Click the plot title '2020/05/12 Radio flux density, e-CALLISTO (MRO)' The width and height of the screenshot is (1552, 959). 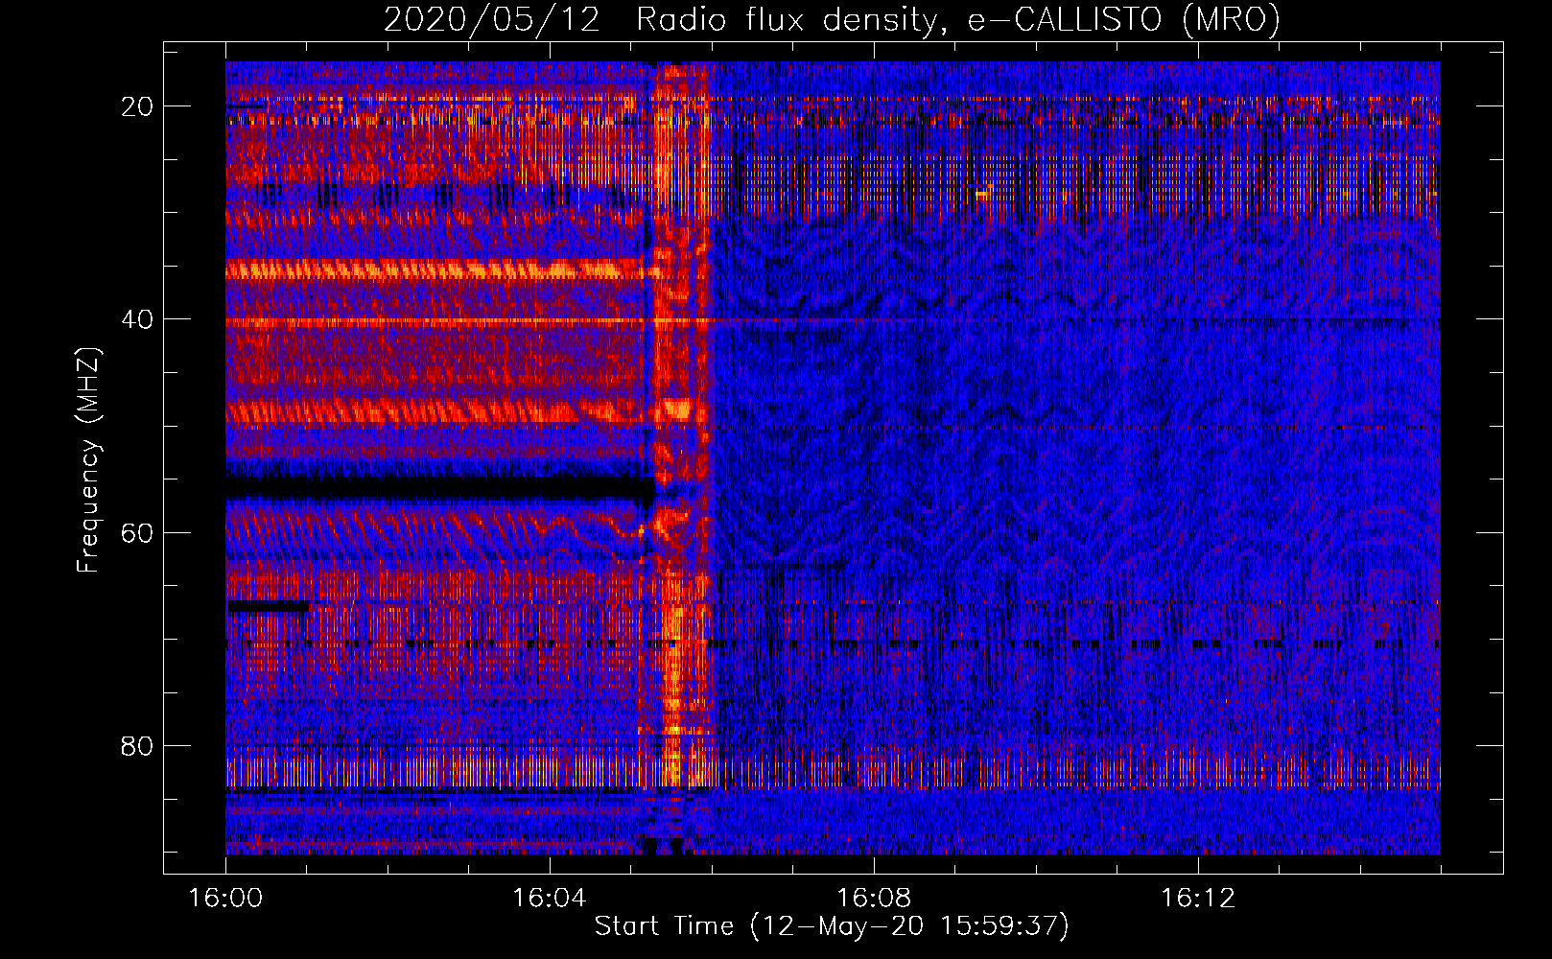tap(832, 19)
